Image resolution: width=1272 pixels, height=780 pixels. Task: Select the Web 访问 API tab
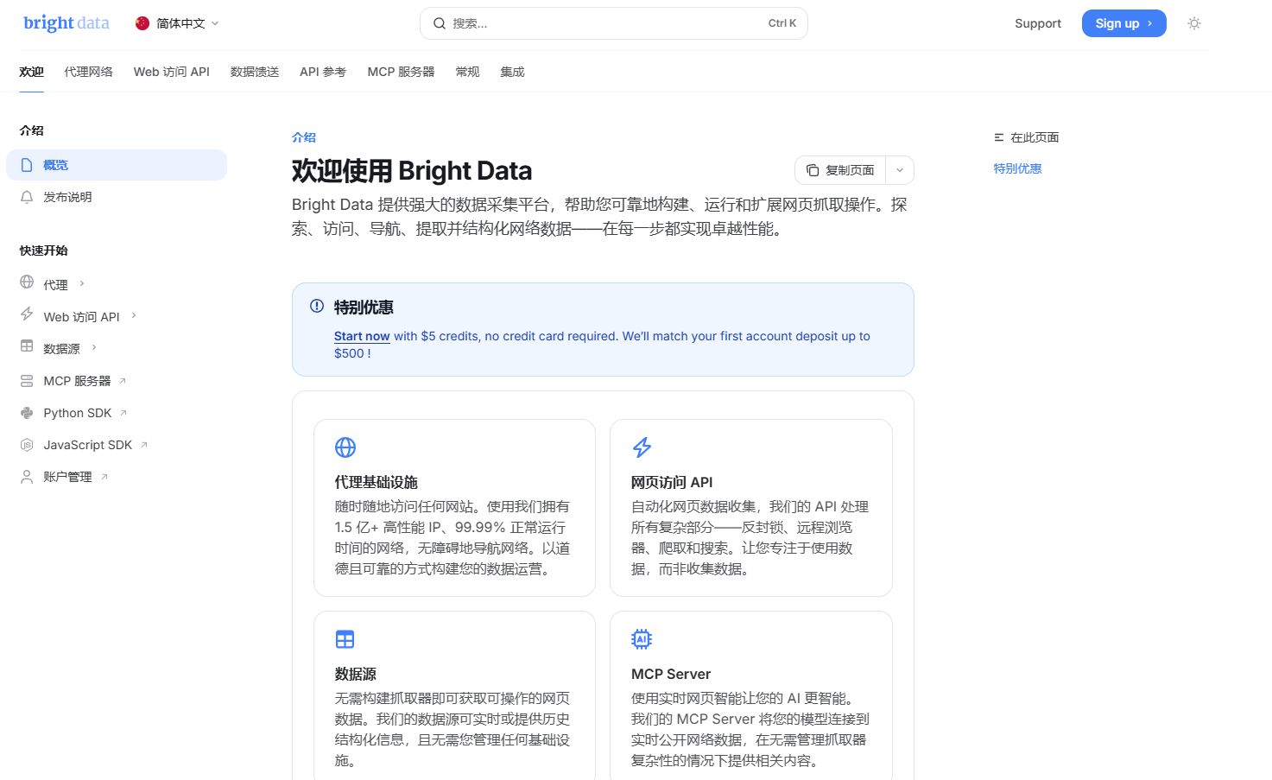(x=172, y=72)
